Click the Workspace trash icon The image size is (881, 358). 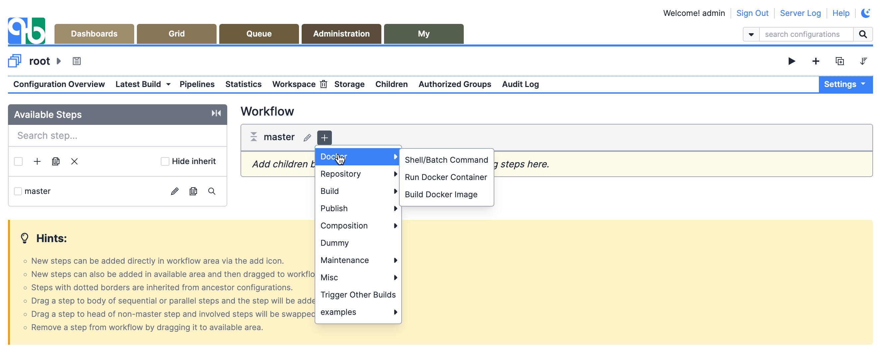coord(324,84)
